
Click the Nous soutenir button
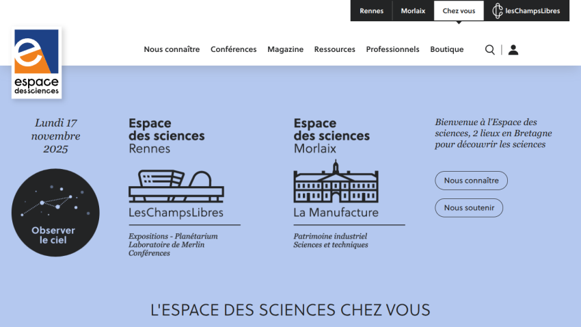click(x=469, y=208)
